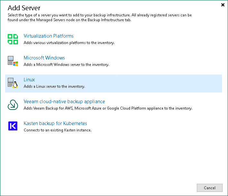The image size is (228, 196).
Task: Click the Linux penguin server icon
Action: pyautogui.click(x=13, y=83)
